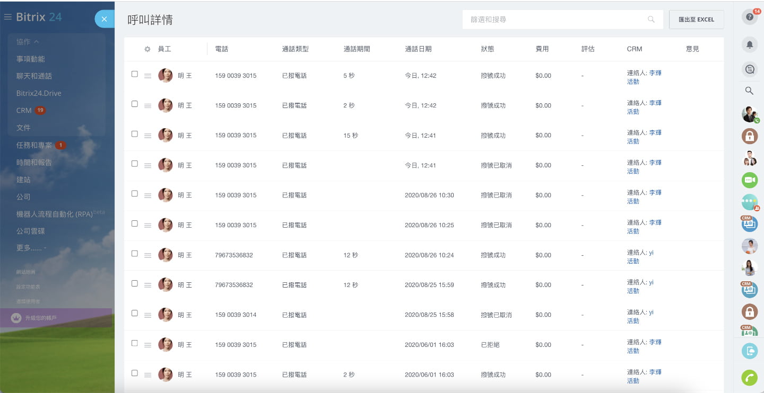The width and height of the screenshot is (764, 393).
Task: Sort by the 狀態 column header
Action: pyautogui.click(x=488, y=49)
